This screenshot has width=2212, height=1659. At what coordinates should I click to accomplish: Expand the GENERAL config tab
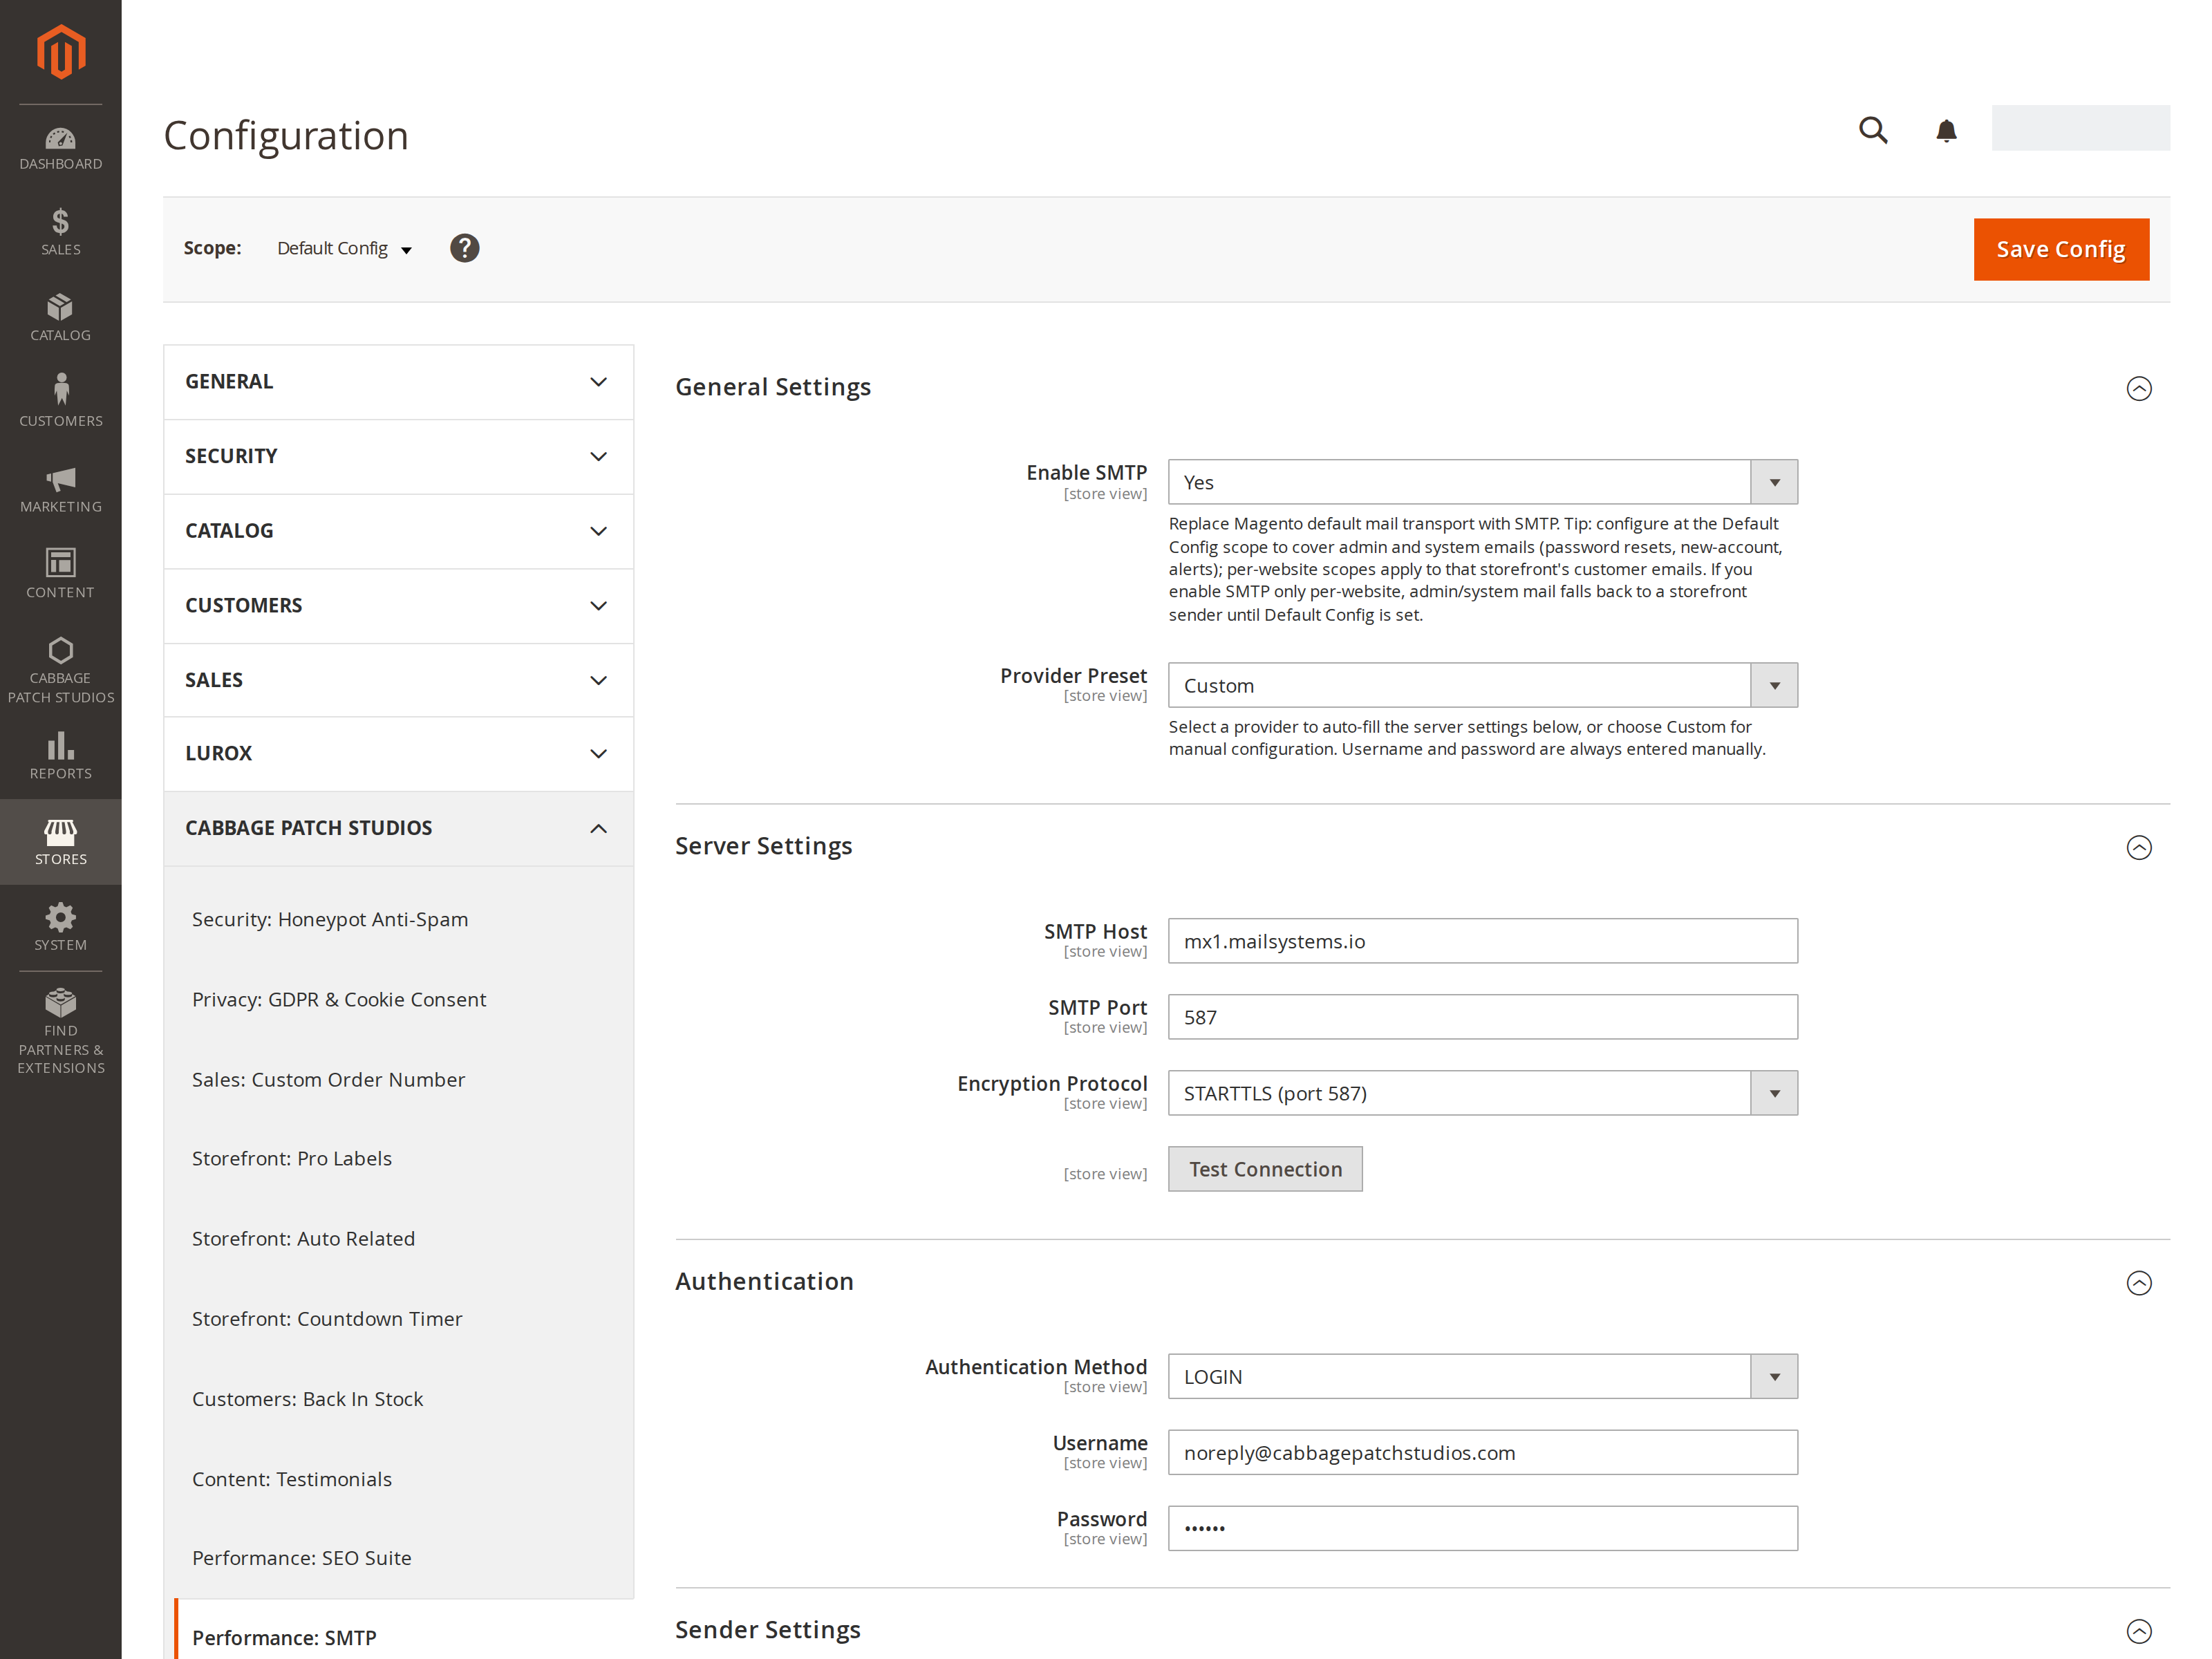click(x=398, y=382)
